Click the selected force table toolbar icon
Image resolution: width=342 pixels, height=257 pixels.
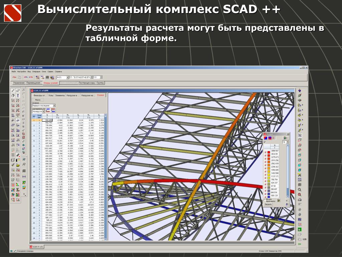point(42,77)
